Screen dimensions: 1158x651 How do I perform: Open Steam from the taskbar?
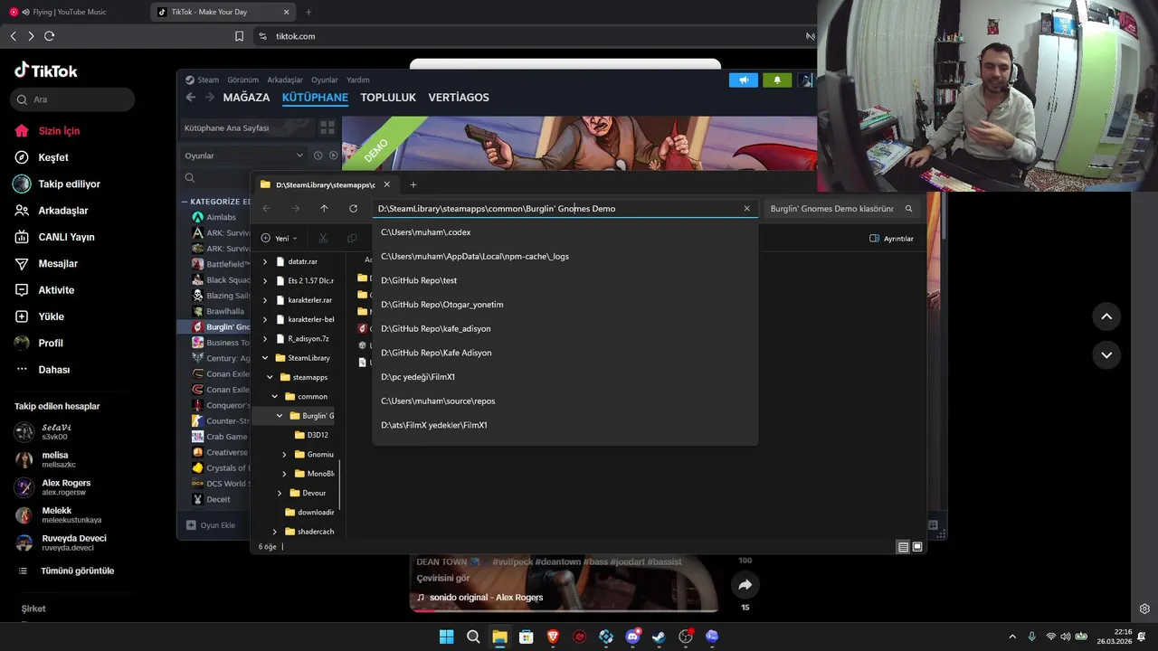(659, 637)
